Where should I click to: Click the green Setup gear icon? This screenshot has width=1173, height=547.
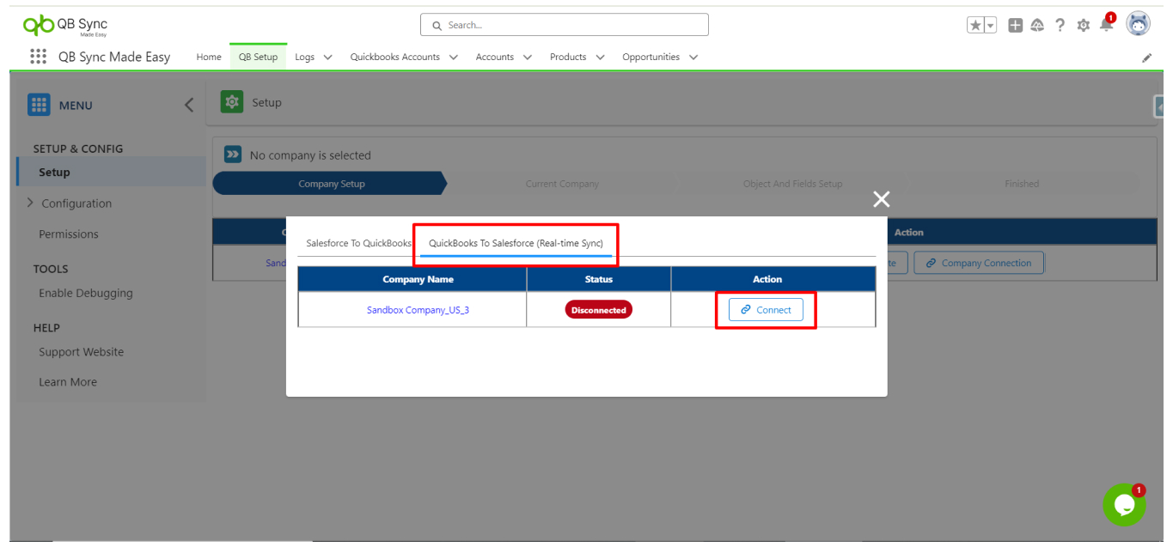click(x=231, y=102)
